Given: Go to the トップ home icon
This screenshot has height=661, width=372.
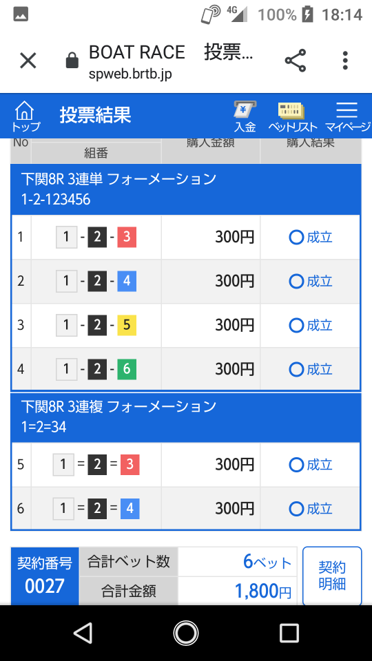Looking at the screenshot, I should 25,116.
